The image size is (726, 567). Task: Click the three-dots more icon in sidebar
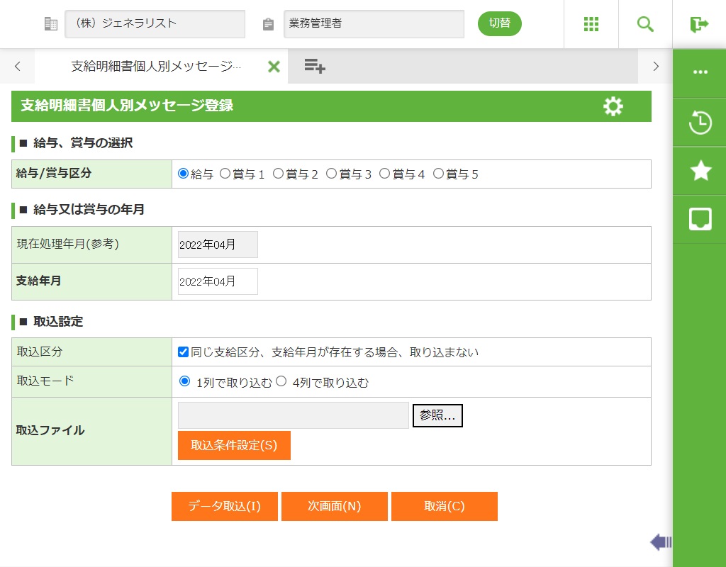pyautogui.click(x=700, y=72)
